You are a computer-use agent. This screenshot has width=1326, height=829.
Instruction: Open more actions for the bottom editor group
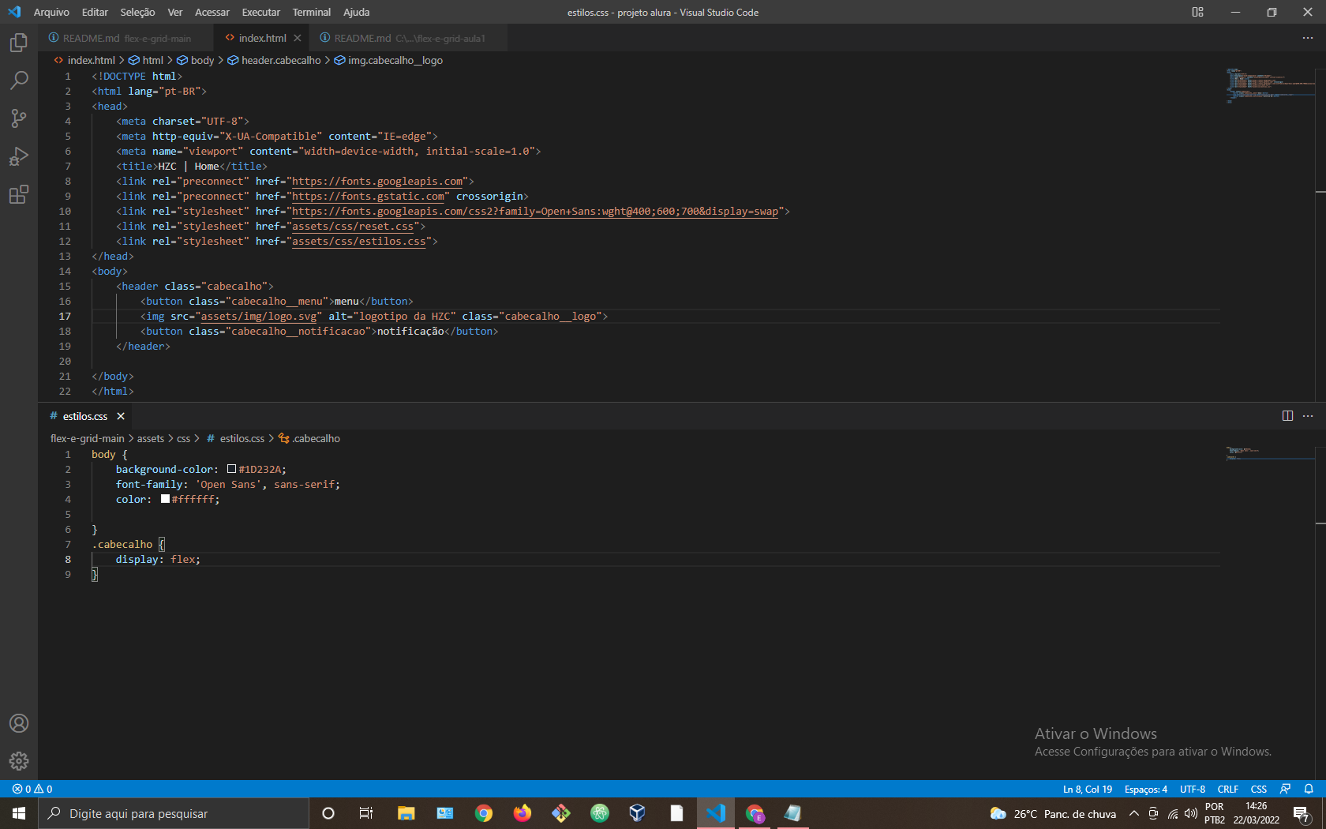[x=1308, y=416]
